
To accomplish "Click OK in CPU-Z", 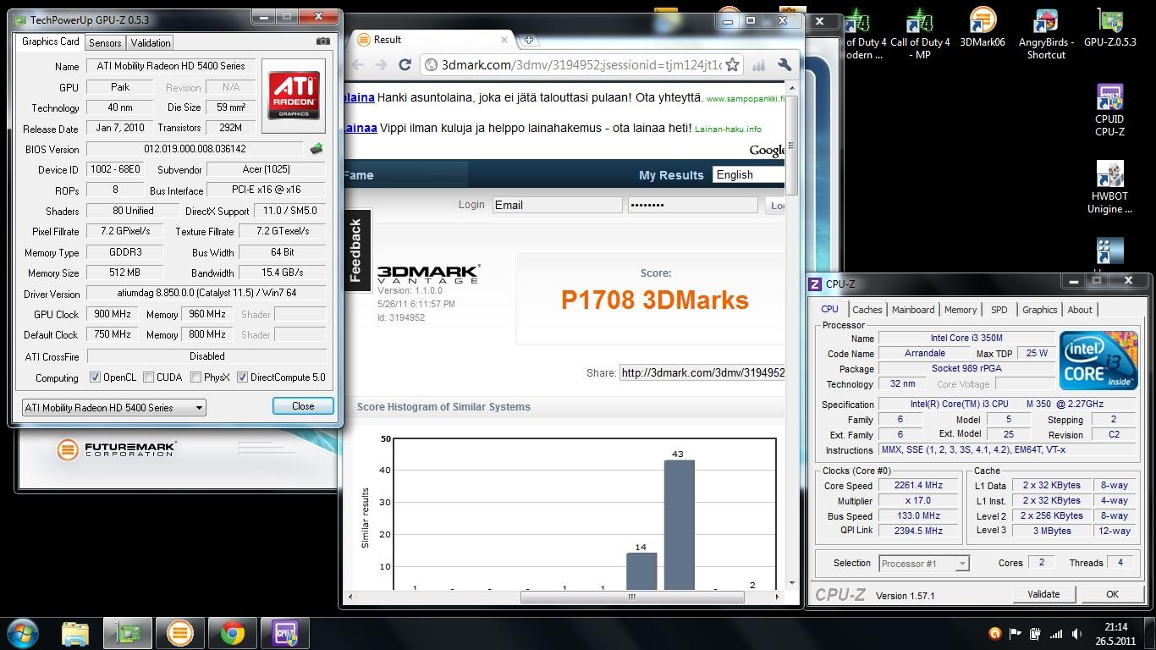I will click(1112, 594).
